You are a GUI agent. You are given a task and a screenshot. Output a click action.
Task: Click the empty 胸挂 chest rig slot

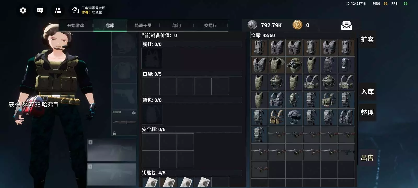152,58
